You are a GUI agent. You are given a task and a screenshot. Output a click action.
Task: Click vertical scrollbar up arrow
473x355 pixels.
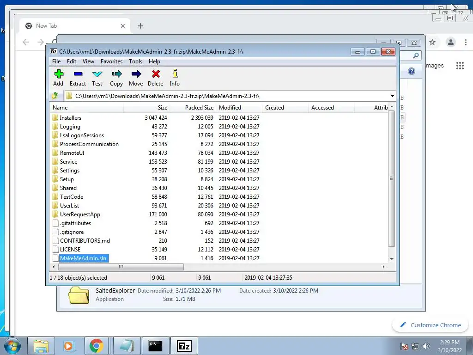[392, 107]
